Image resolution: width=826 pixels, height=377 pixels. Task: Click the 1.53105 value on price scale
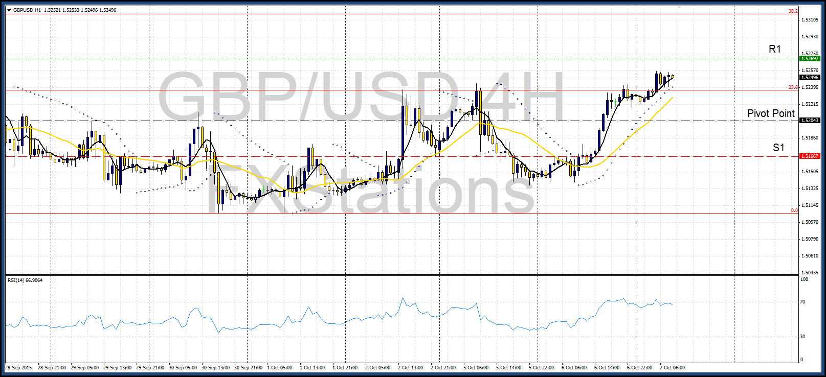tap(810, 20)
